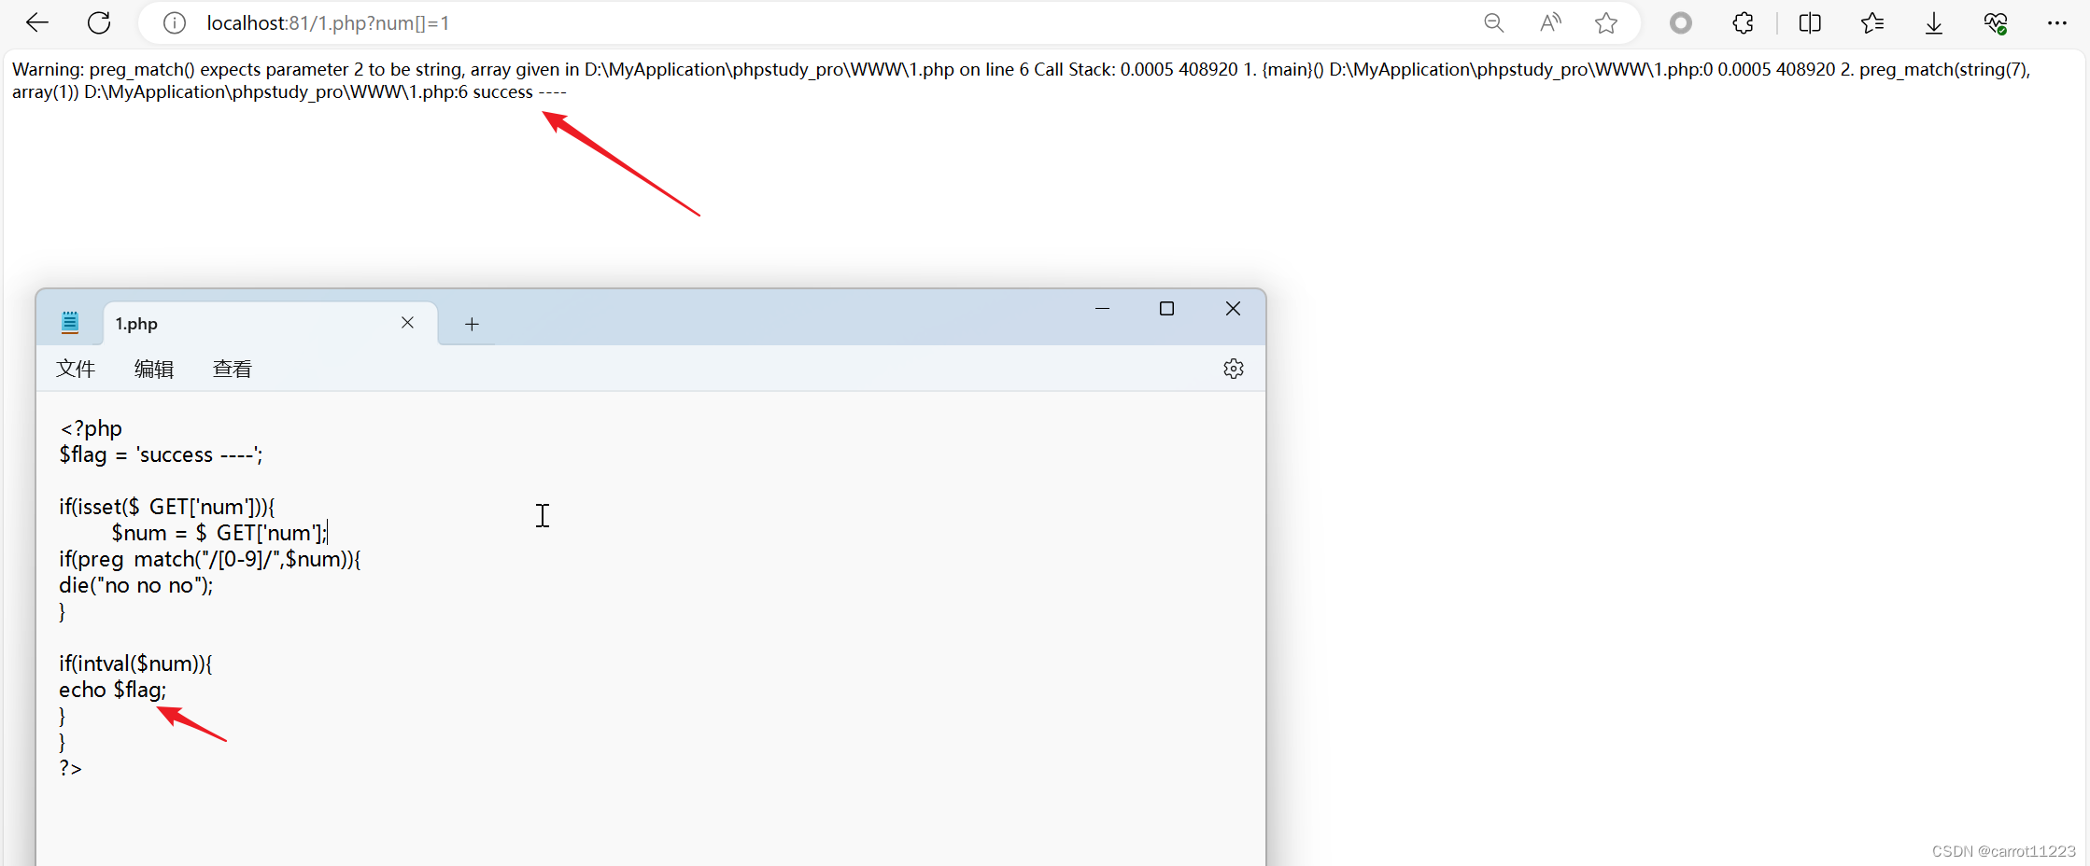Close the 1.php Notepad tab

[x=407, y=323]
